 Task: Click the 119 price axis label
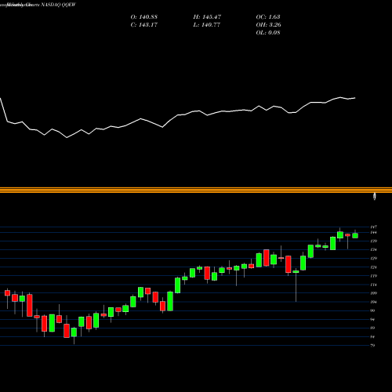point(373,276)
